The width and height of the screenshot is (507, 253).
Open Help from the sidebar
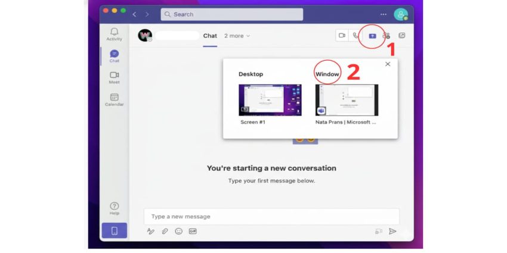pyautogui.click(x=114, y=209)
